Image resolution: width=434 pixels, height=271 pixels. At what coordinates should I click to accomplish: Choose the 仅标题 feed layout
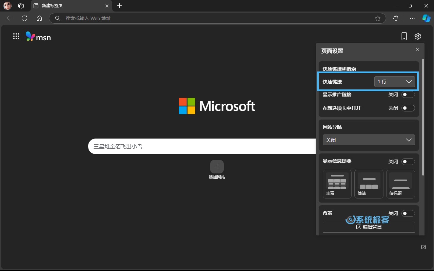point(400,184)
